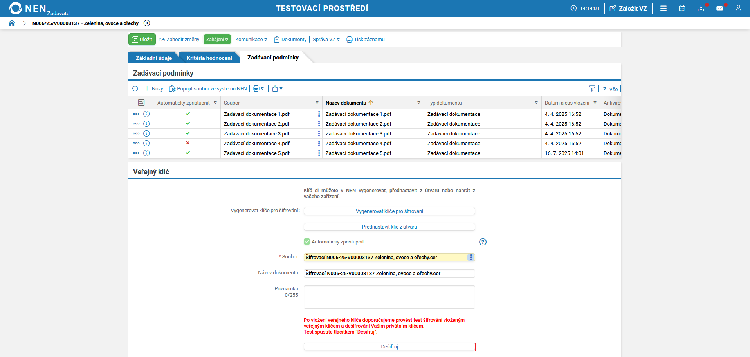Switch to the Kritéria hodnocení tab

[209, 58]
